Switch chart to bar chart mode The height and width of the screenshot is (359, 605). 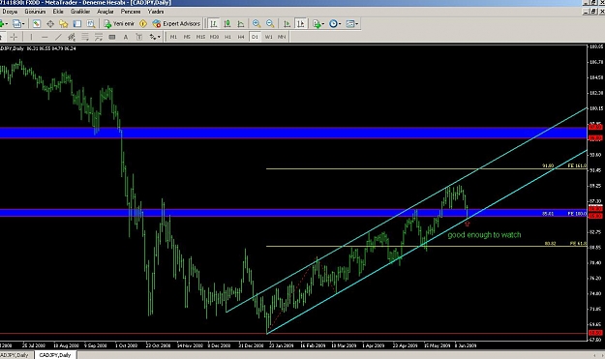coord(213,24)
